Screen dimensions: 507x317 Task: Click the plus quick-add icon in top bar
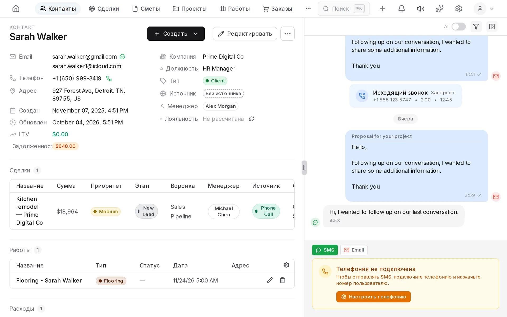tap(382, 9)
